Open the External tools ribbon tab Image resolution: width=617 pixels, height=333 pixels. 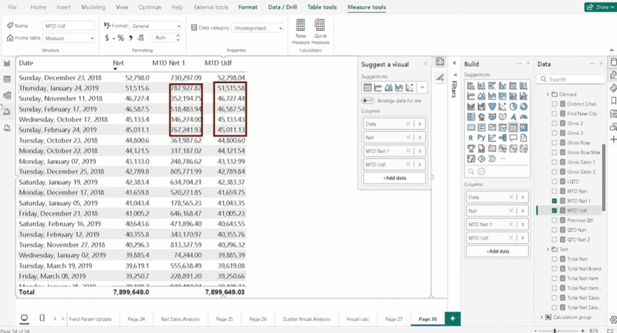point(211,7)
